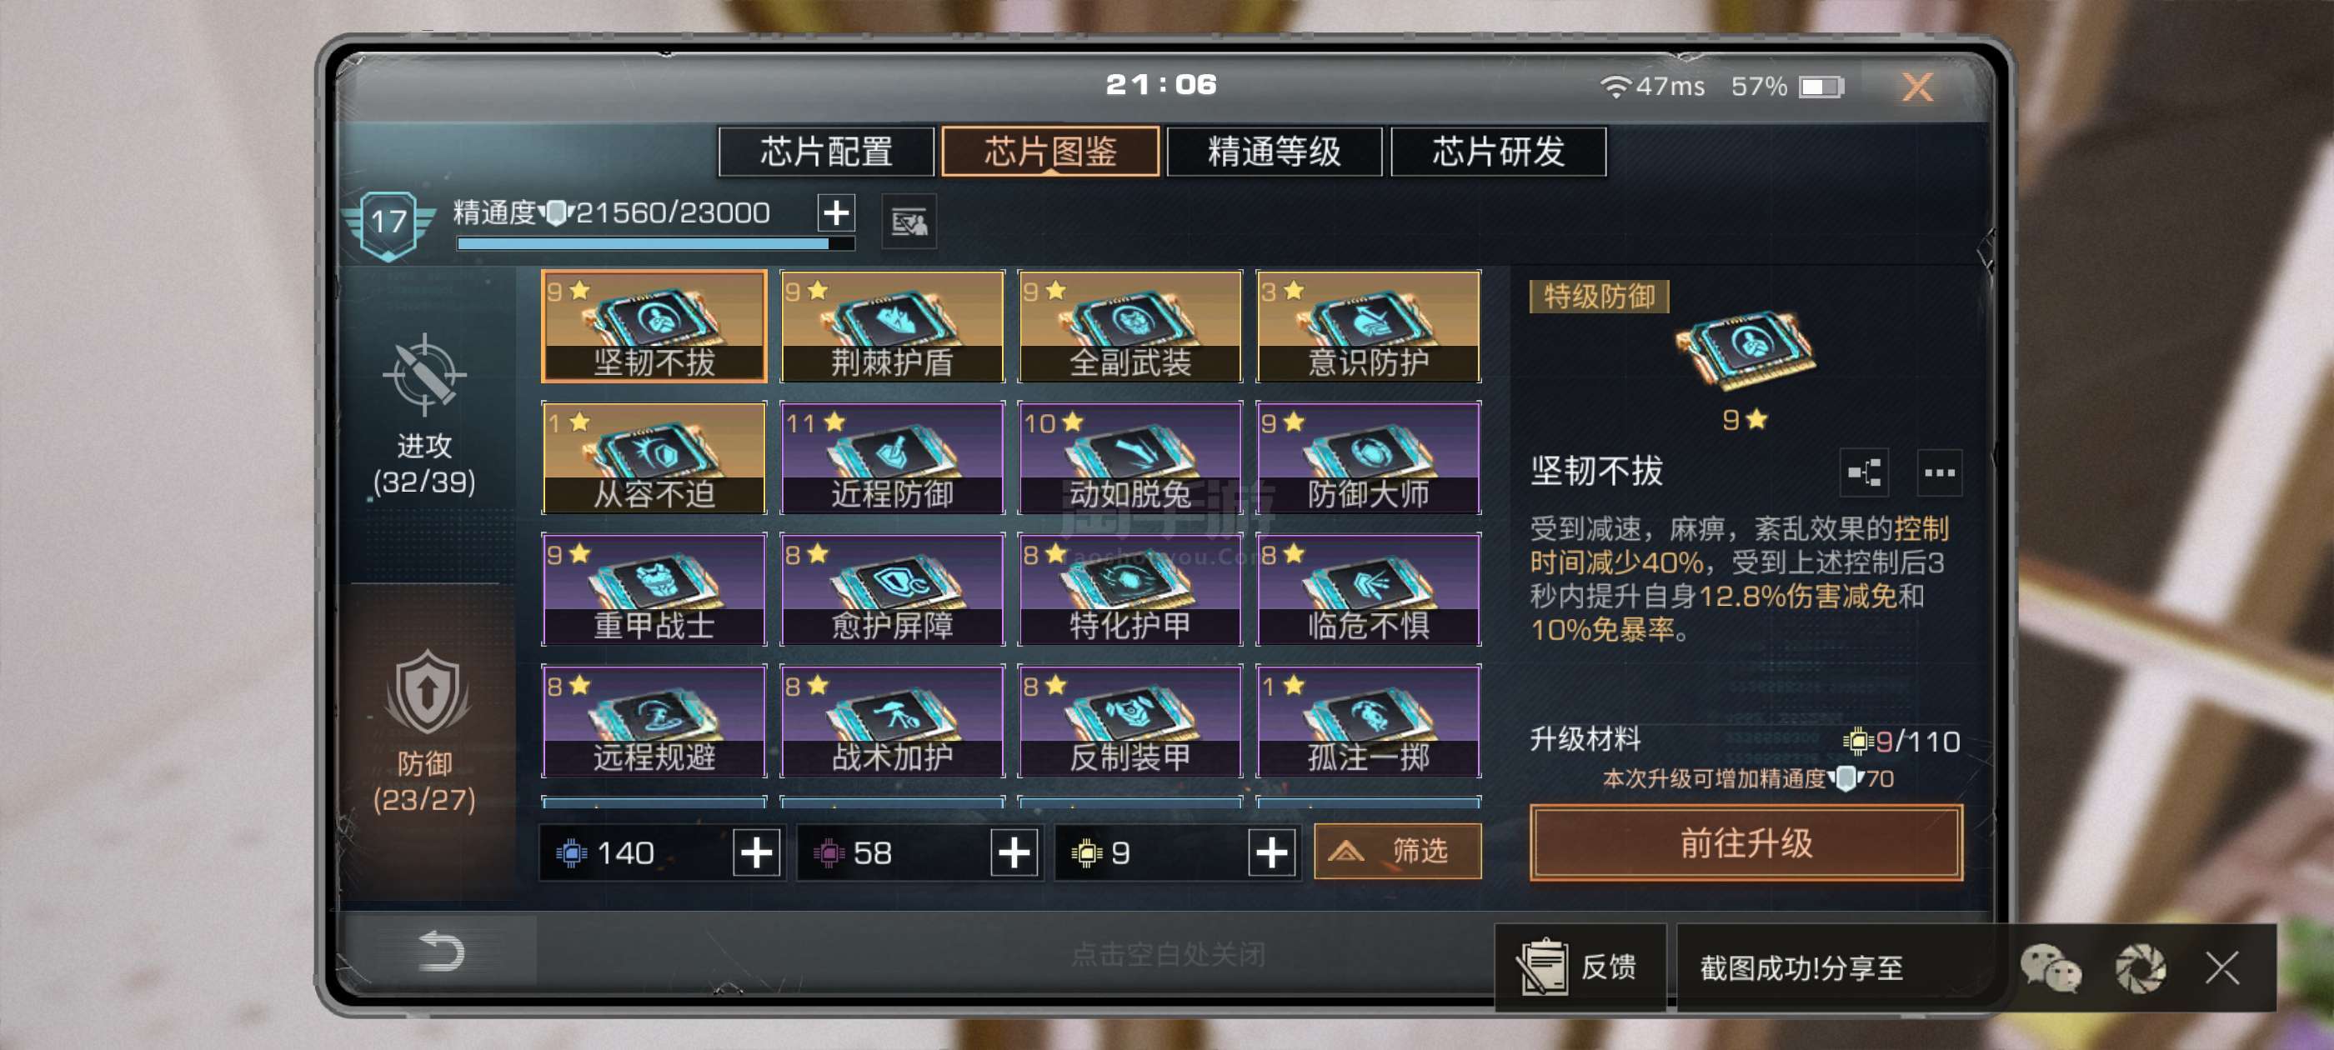Add more gold chip materials
This screenshot has width=2334, height=1050.
pyautogui.click(x=1271, y=852)
